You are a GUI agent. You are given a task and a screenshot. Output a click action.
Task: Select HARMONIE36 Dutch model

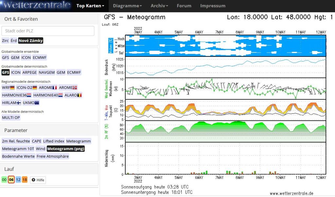(x=16, y=95)
